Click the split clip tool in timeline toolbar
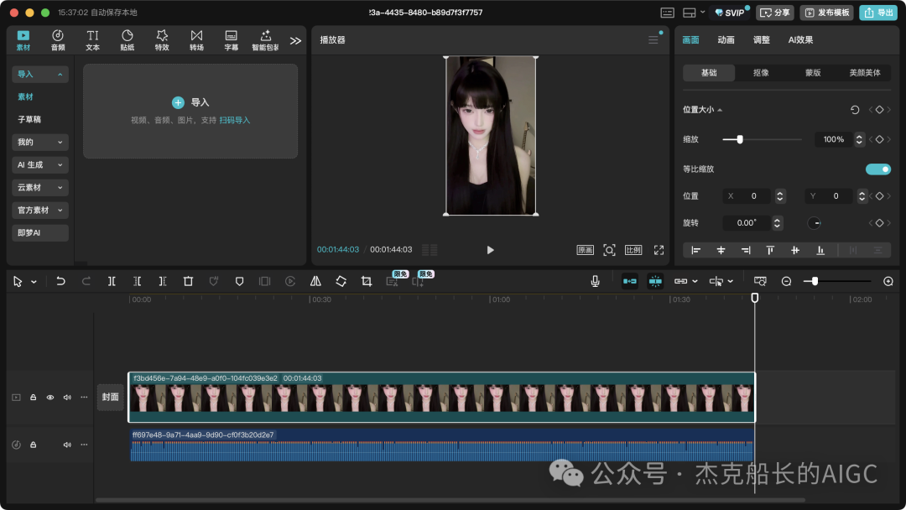 click(x=112, y=282)
